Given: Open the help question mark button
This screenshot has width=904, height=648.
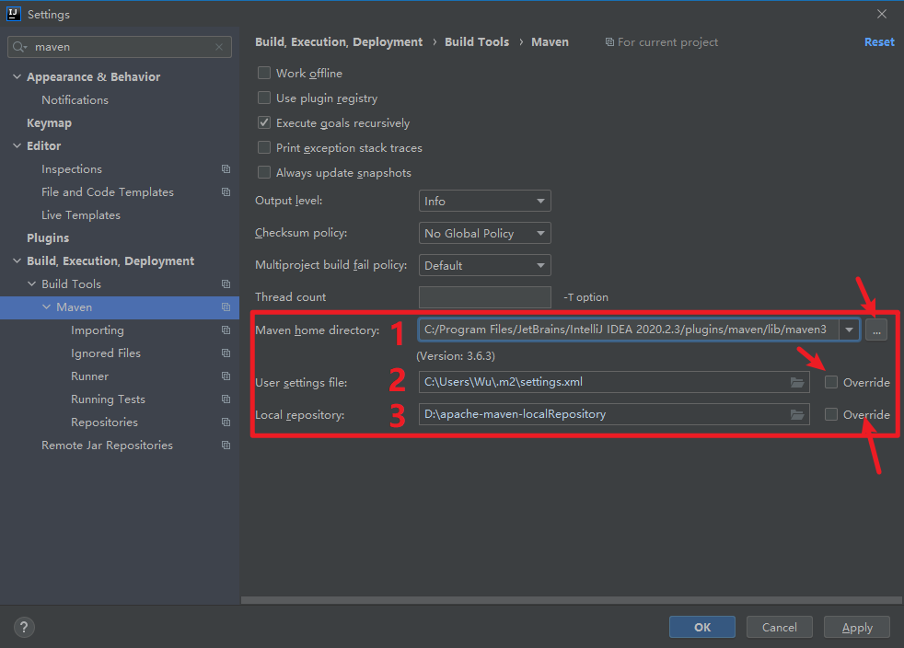Looking at the screenshot, I should coord(24,627).
